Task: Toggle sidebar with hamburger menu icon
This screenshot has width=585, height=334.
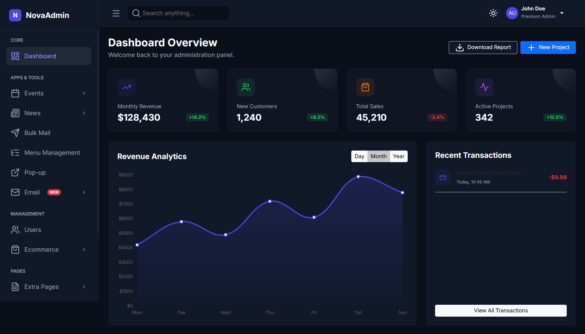Action: click(x=116, y=13)
